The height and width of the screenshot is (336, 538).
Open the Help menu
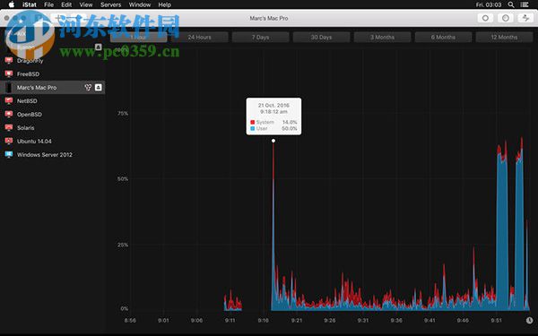(x=165, y=4)
